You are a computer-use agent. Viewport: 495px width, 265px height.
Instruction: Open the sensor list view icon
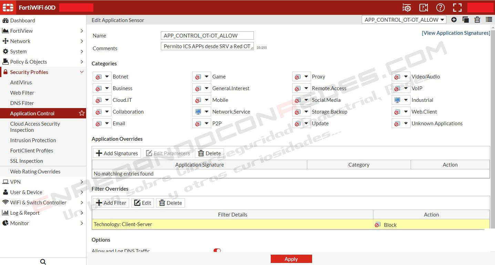coord(489,20)
